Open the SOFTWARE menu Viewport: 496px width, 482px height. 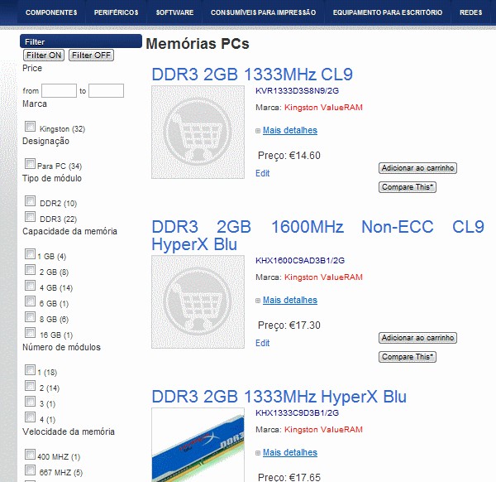point(174,12)
